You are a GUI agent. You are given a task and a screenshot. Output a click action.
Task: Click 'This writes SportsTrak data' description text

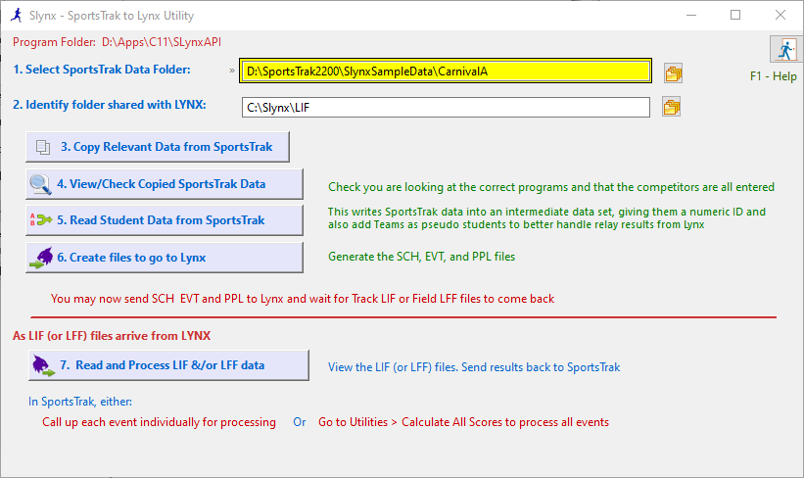[546, 218]
